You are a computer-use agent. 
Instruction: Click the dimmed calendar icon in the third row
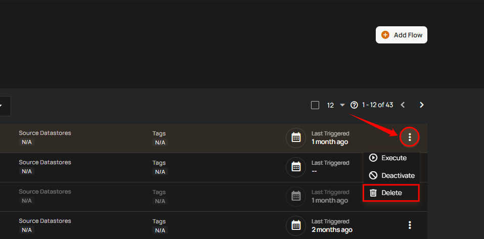pos(296,196)
